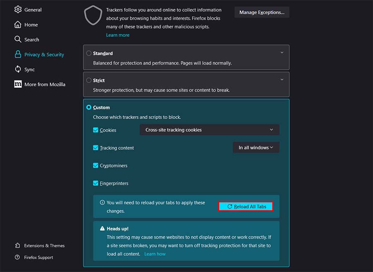This screenshot has width=373, height=272.
Task: Click the Extensions & Themes puzzle icon
Action: tap(17, 245)
